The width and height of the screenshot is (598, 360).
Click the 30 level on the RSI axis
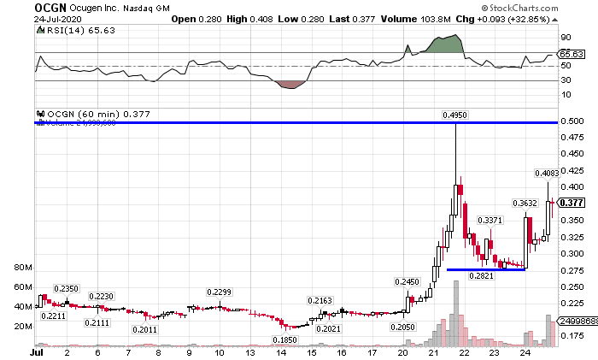pyautogui.click(x=566, y=80)
